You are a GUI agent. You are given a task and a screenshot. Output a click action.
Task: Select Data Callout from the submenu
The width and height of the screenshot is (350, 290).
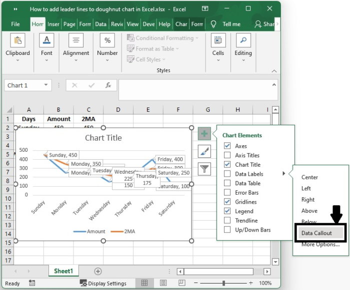(x=316, y=233)
